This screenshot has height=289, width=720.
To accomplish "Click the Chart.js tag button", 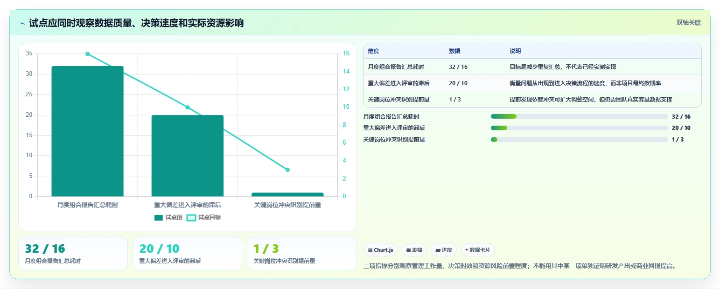I will 381,250.
